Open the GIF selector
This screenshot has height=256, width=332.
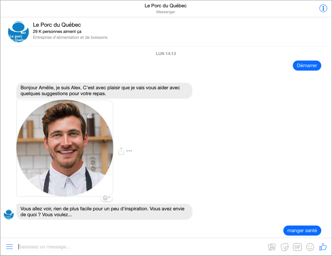[x=297, y=247]
